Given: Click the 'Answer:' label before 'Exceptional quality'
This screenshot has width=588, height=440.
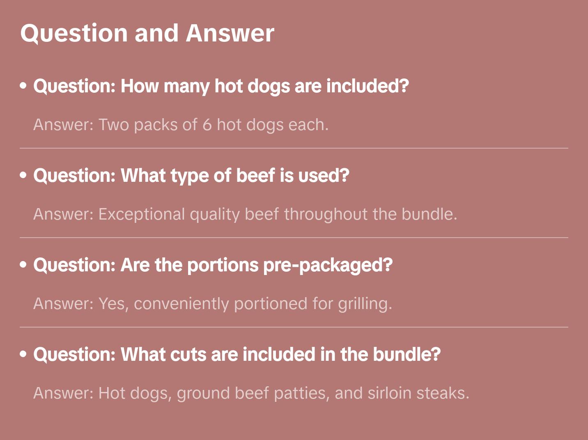Looking at the screenshot, I should (64, 214).
